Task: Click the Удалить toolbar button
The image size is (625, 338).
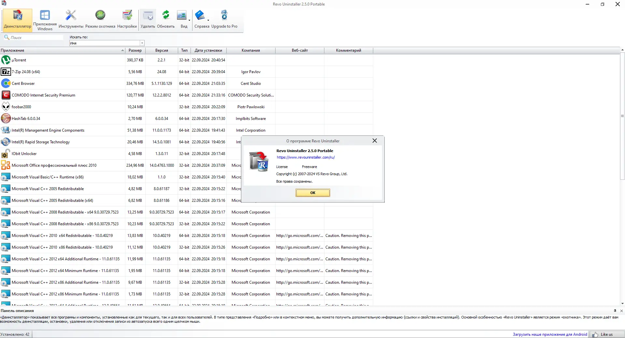Action: 148,20
